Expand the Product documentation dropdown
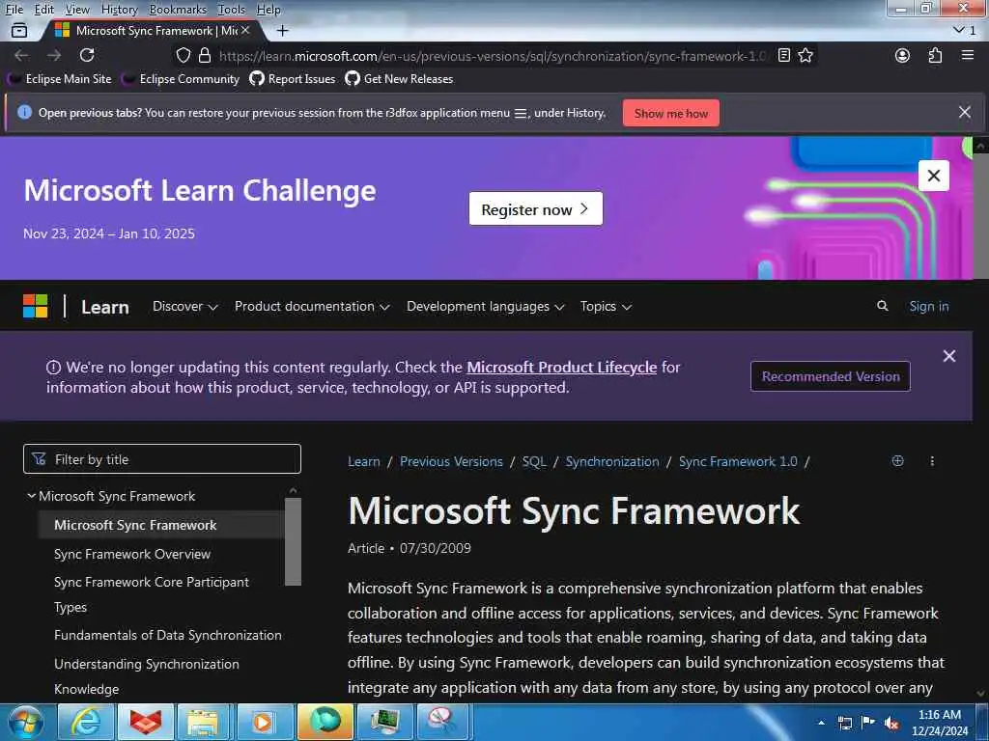Image resolution: width=989 pixels, height=741 pixels. (x=312, y=306)
